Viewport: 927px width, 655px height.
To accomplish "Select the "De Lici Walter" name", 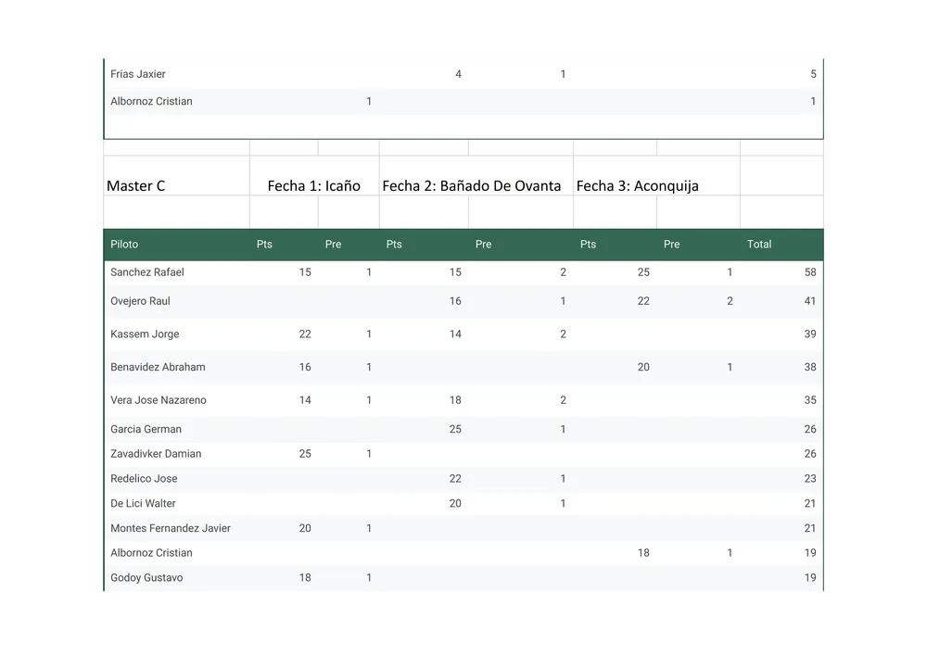I will coord(143,504).
